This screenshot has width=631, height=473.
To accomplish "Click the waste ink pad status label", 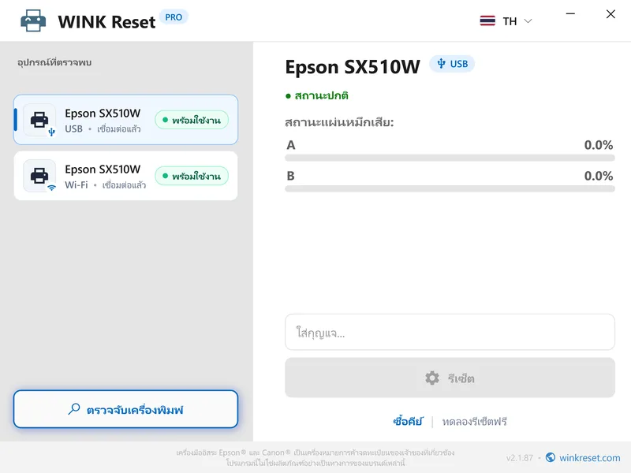I will (x=339, y=122).
